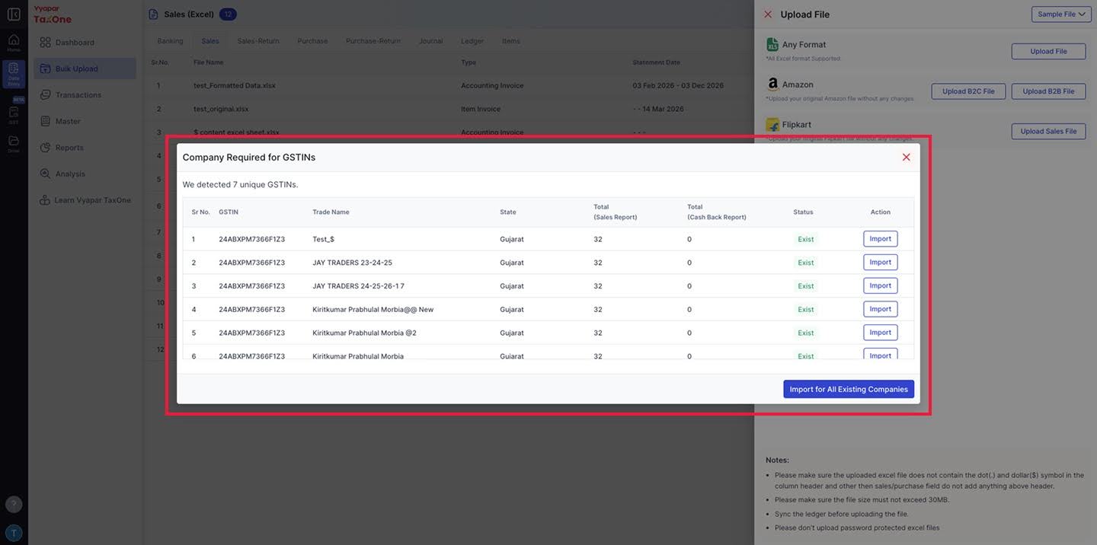This screenshot has width=1097, height=545.
Task: Click the File Name column header
Action: (209, 62)
